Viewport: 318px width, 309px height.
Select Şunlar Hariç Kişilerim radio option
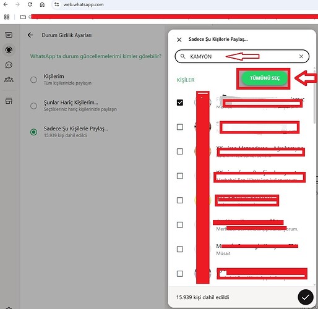point(33,106)
